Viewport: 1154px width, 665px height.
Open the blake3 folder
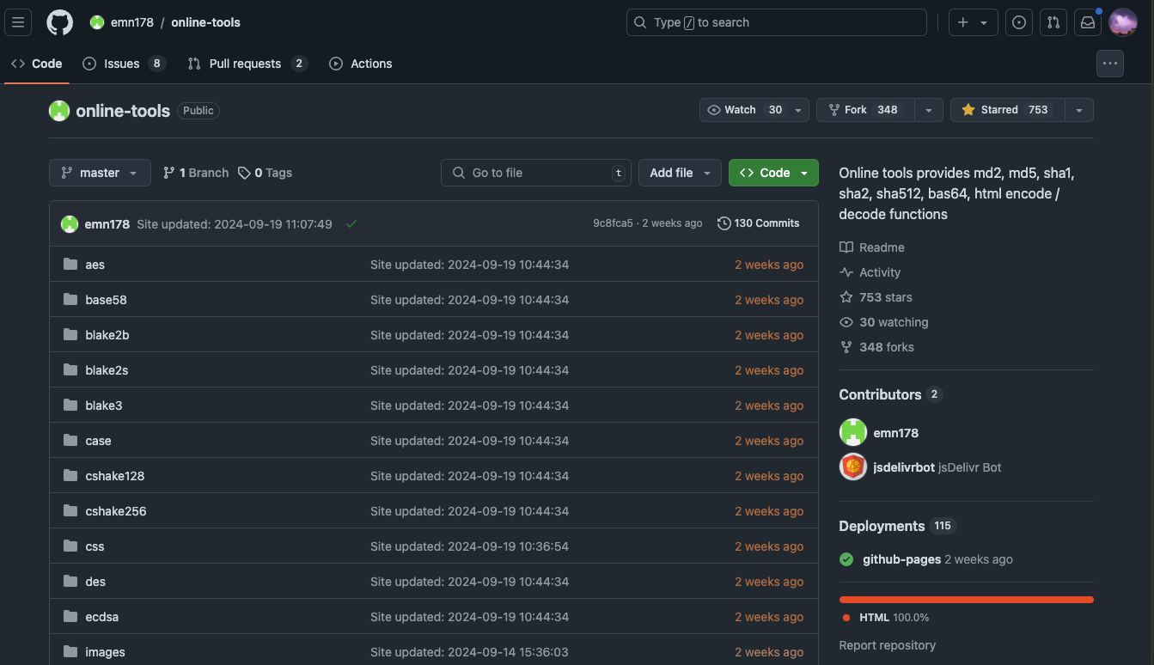point(103,406)
